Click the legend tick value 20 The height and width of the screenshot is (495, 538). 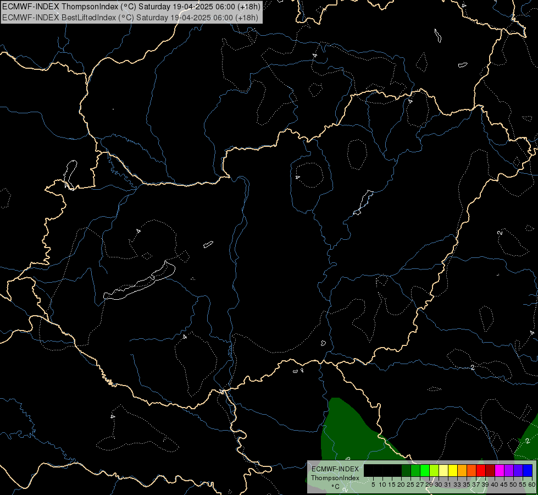(x=401, y=485)
